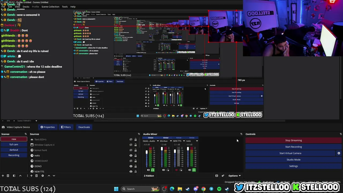Mute the Mic/Aux channel

point(163,170)
